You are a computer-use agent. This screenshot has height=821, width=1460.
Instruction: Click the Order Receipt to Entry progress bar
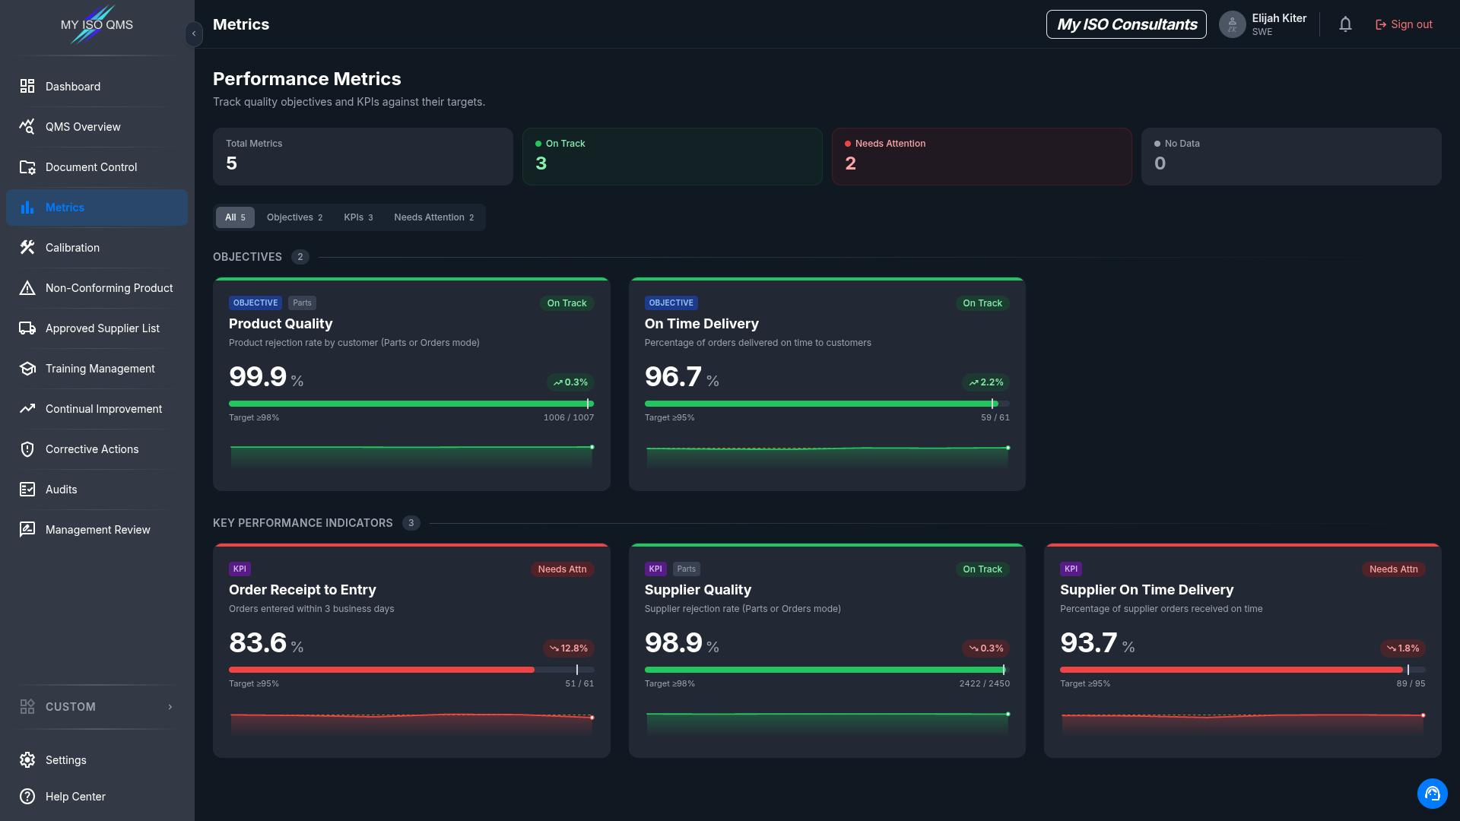(x=411, y=670)
